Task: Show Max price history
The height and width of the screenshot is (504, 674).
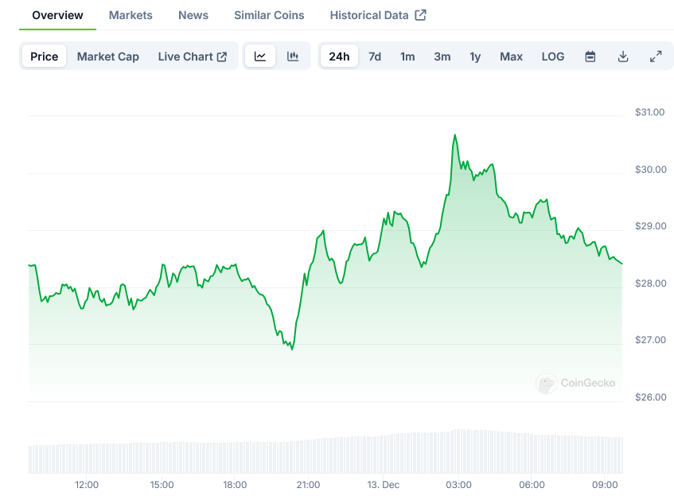Action: pos(511,57)
